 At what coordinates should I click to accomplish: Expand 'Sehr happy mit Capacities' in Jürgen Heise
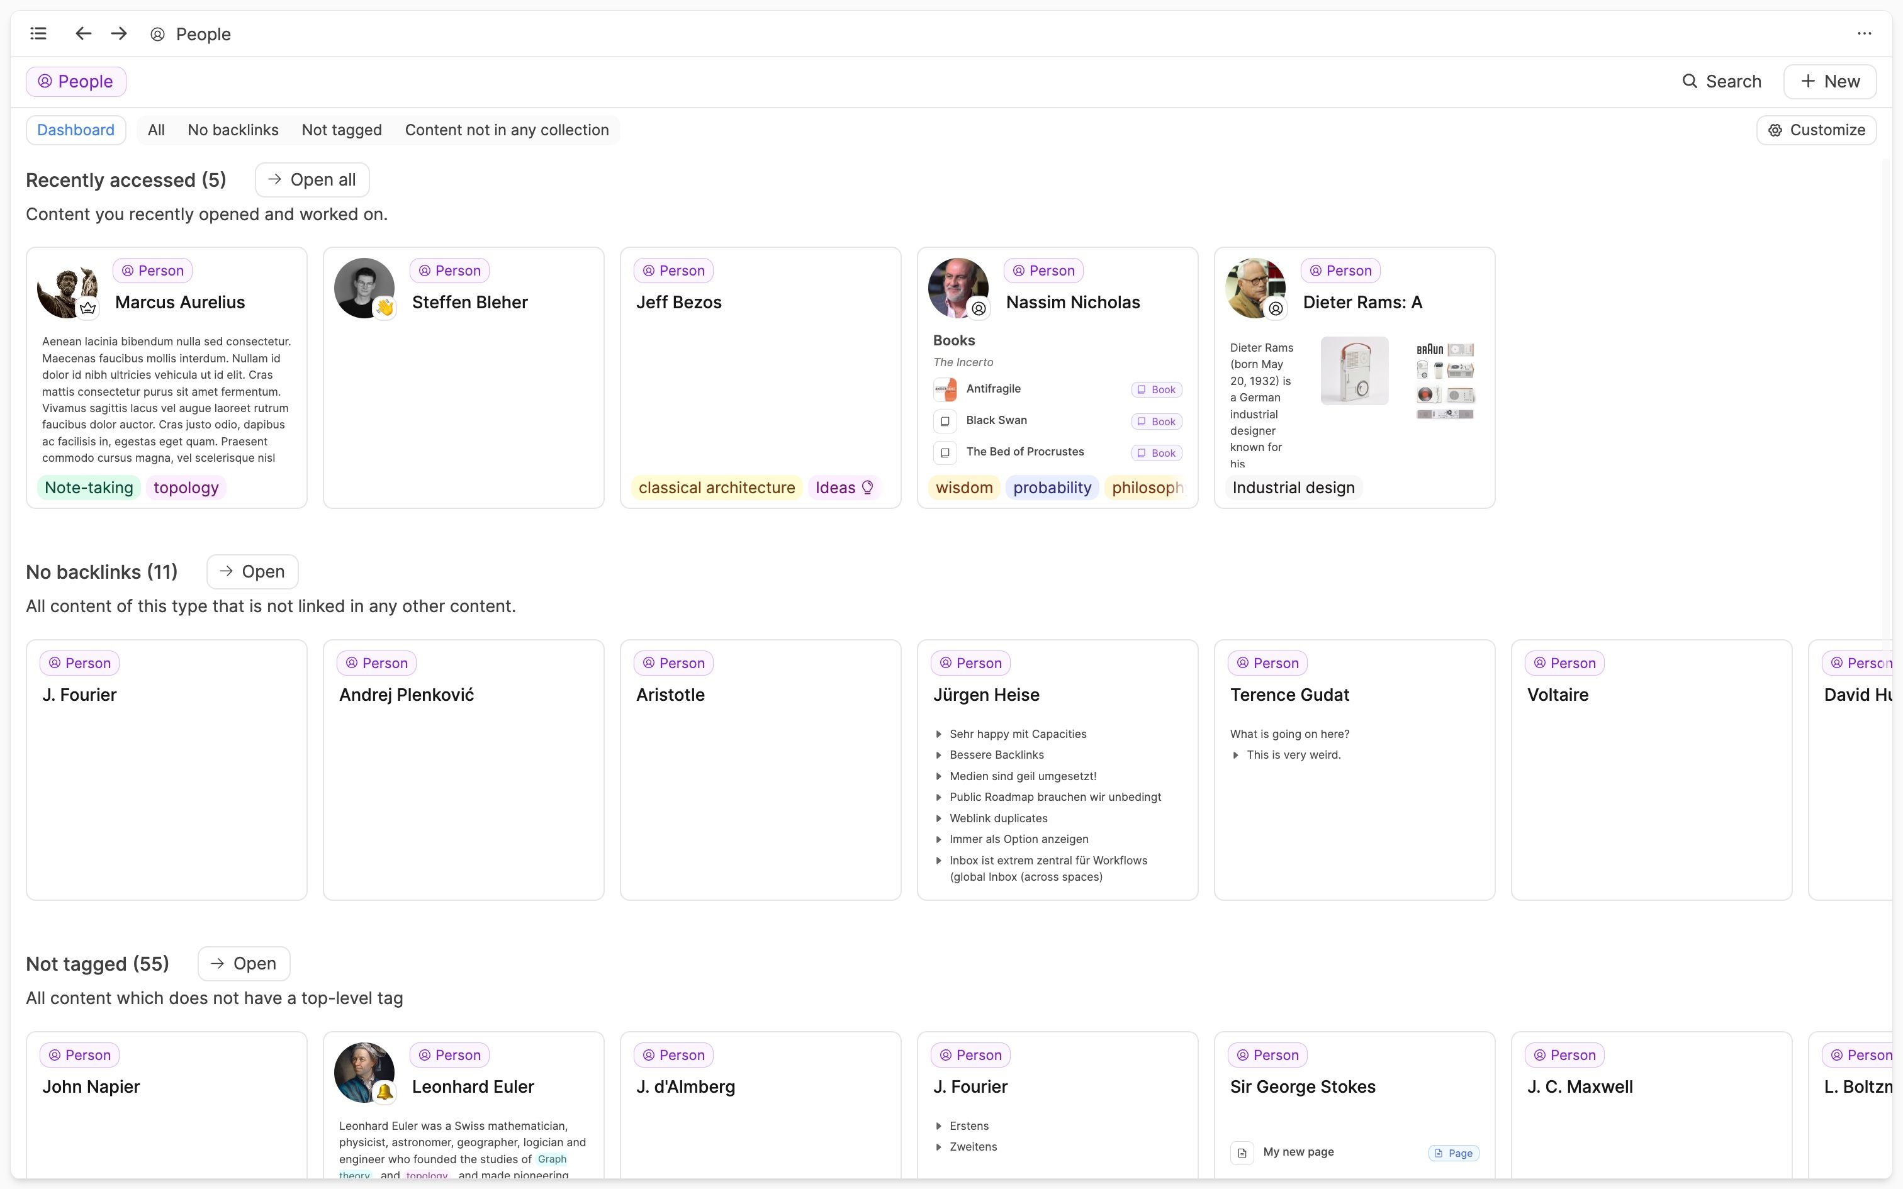point(939,734)
